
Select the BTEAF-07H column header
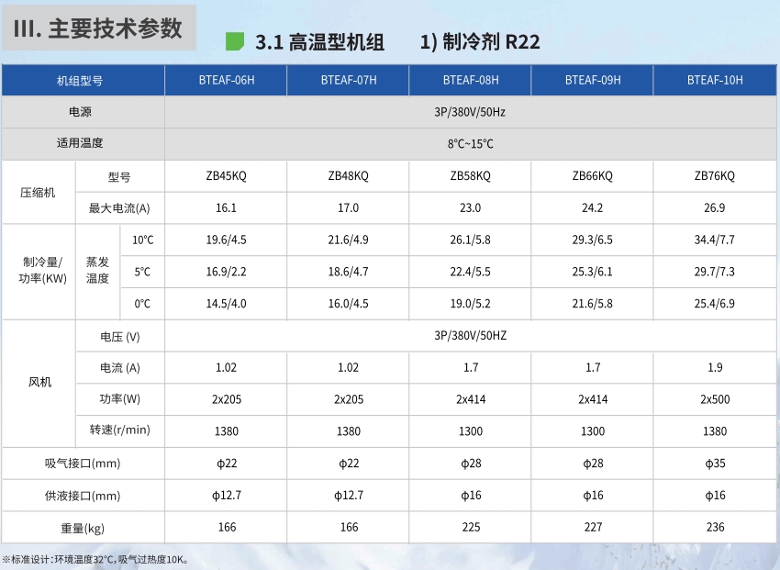[349, 81]
